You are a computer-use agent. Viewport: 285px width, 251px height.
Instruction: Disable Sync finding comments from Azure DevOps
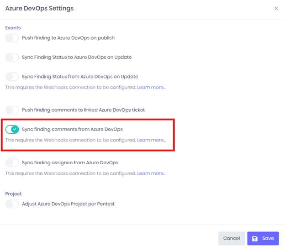(x=12, y=129)
